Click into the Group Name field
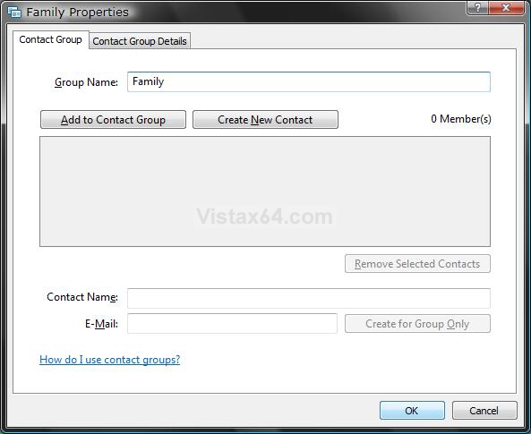Viewport: 531px width, 434px height. click(309, 81)
